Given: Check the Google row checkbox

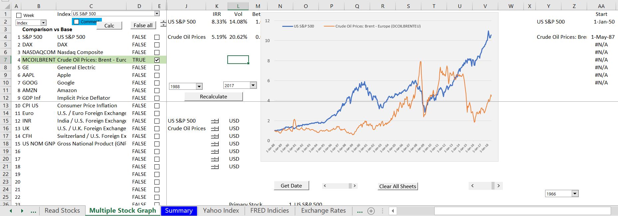Looking at the screenshot, I should click(x=157, y=83).
